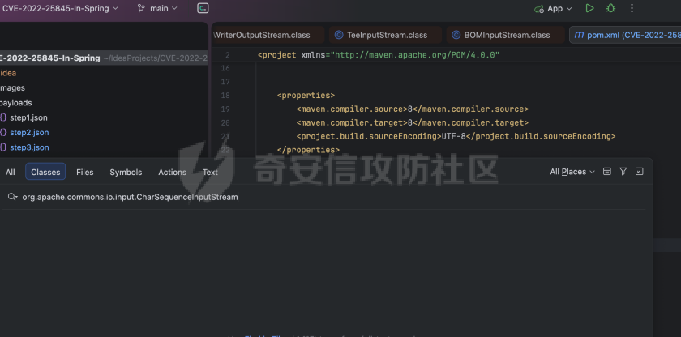Click the more actions vertical dots icon
This screenshot has width=681, height=337.
click(632, 8)
